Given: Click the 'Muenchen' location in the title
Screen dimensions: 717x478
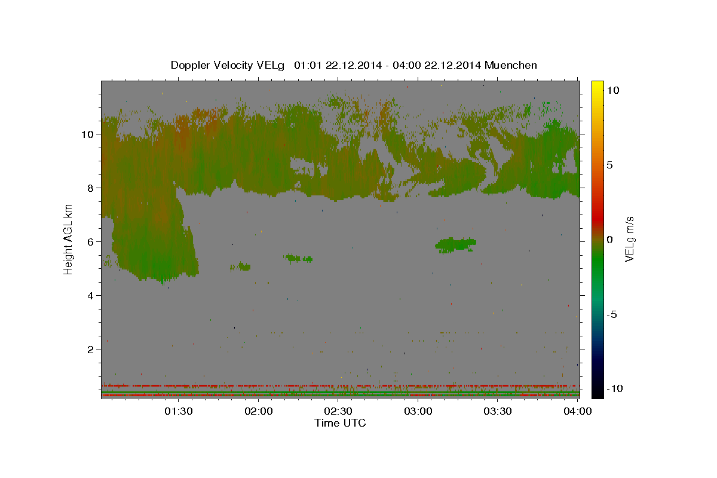Looking at the screenshot, I should pyautogui.click(x=511, y=65).
